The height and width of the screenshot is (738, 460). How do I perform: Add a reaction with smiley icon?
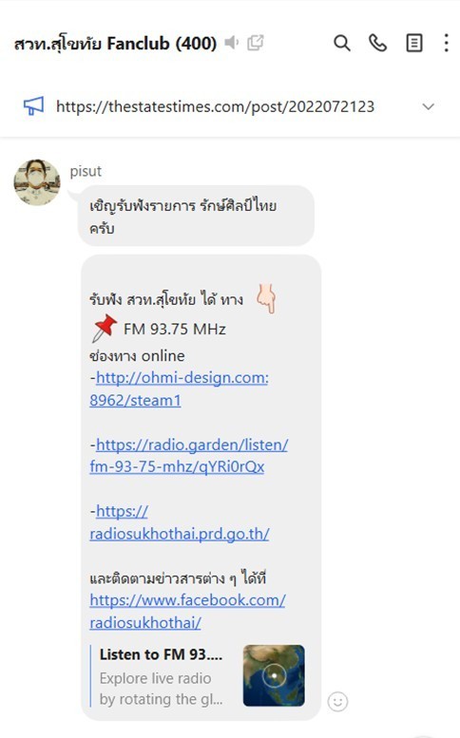[x=337, y=702]
